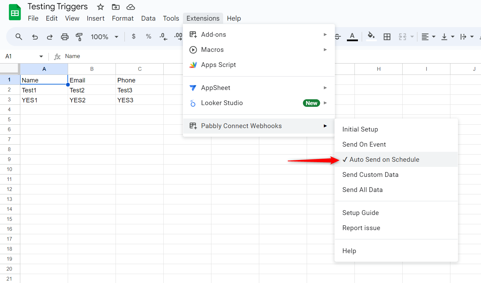This screenshot has height=283, width=481.
Task: Expand the Looker Studio submenu
Action: [x=259, y=103]
